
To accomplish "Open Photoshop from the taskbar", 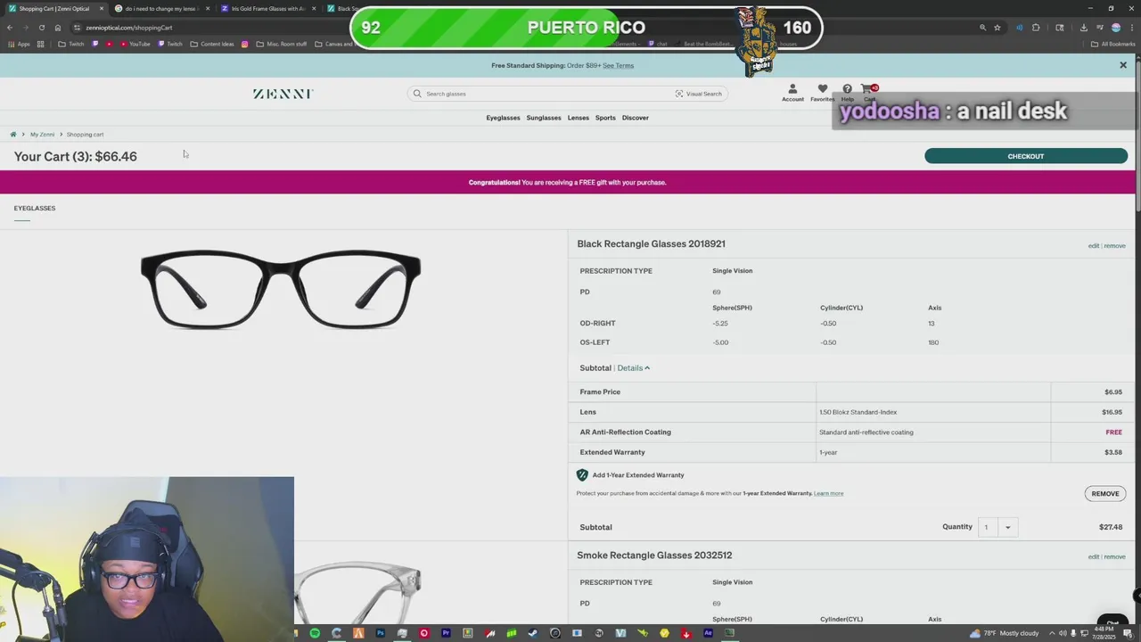I will [x=380, y=633].
